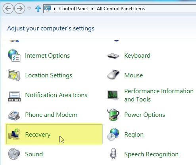Go back with the Back arrow button
196x165 pixels.
point(8,9)
